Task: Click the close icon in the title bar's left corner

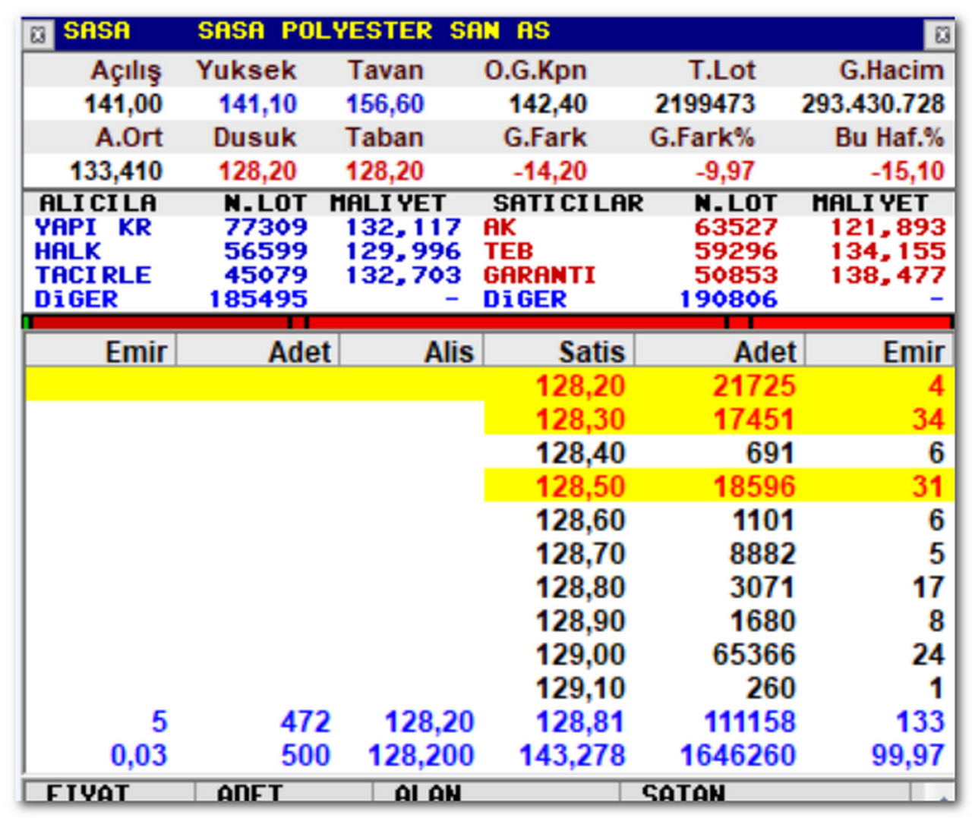Action: pos(38,34)
